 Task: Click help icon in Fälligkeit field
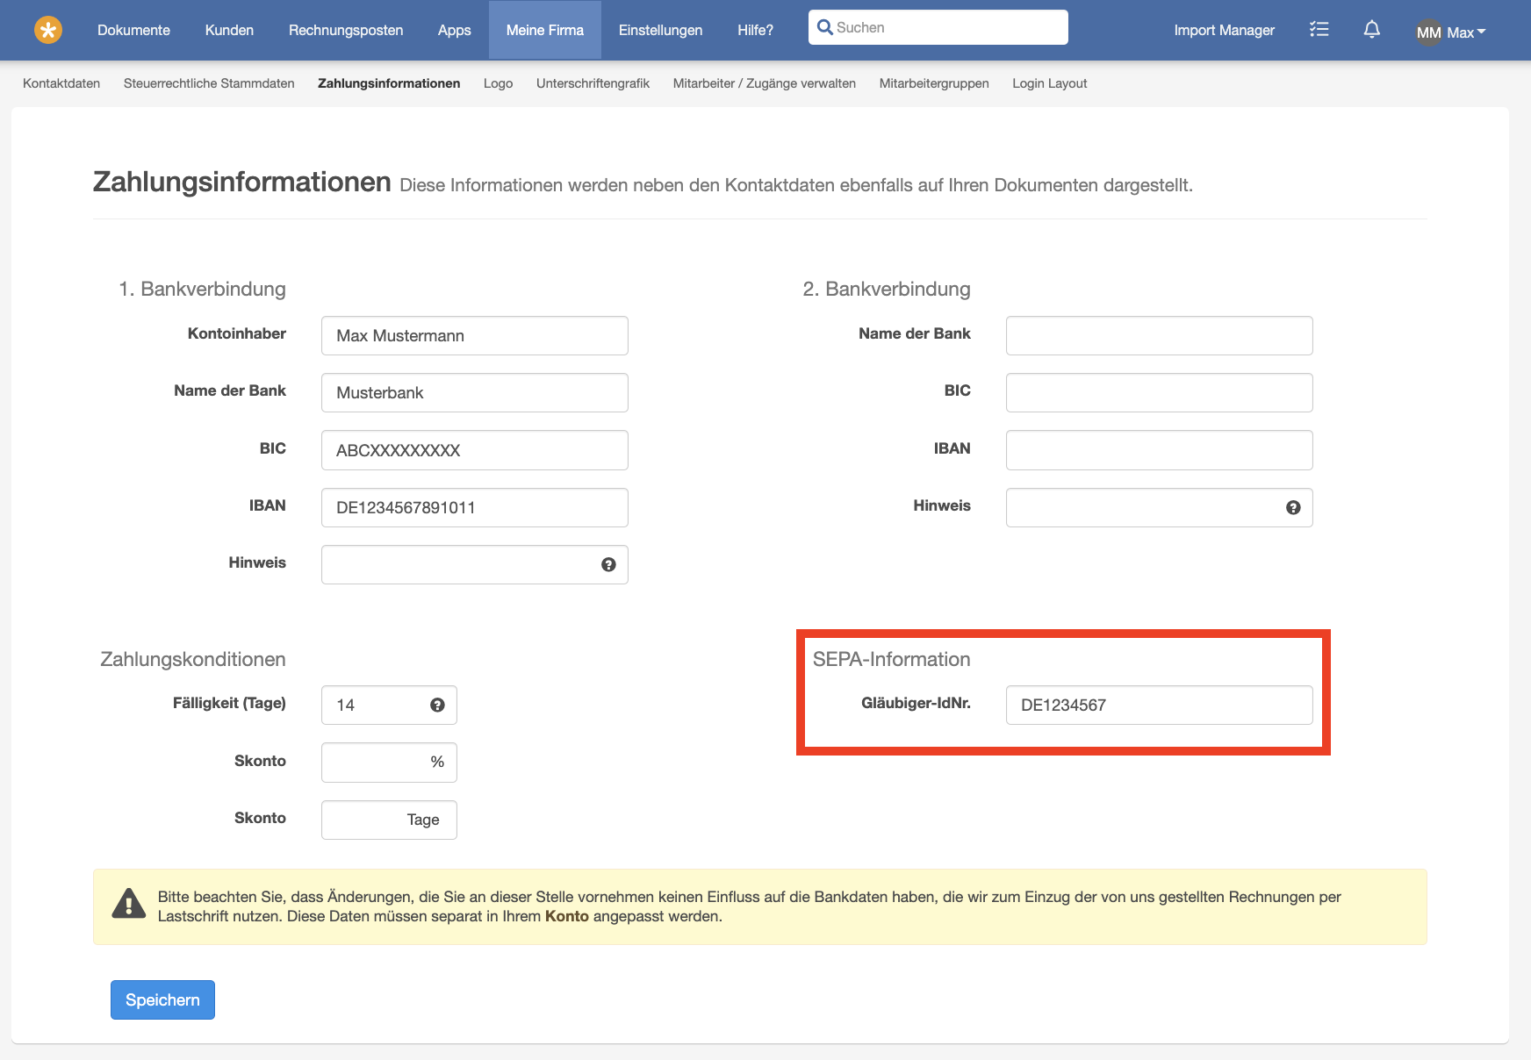click(x=437, y=705)
